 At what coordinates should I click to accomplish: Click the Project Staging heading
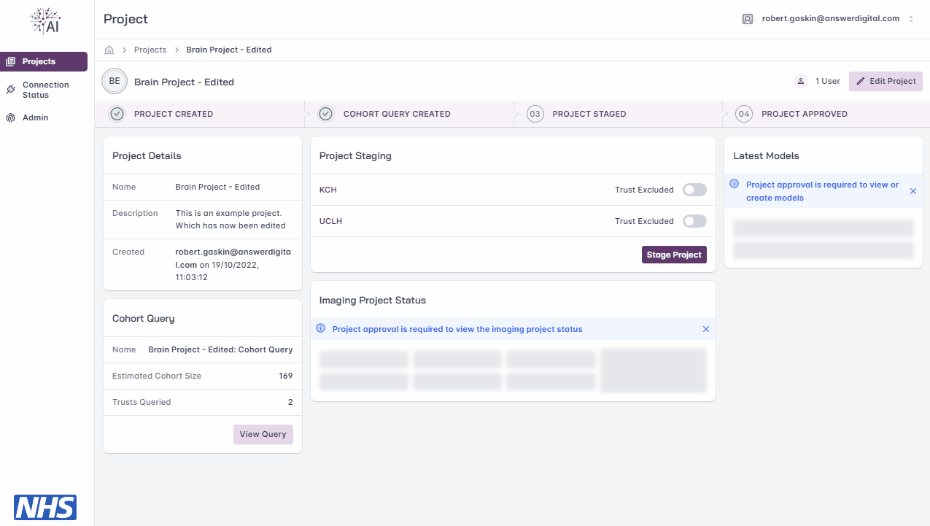point(355,155)
